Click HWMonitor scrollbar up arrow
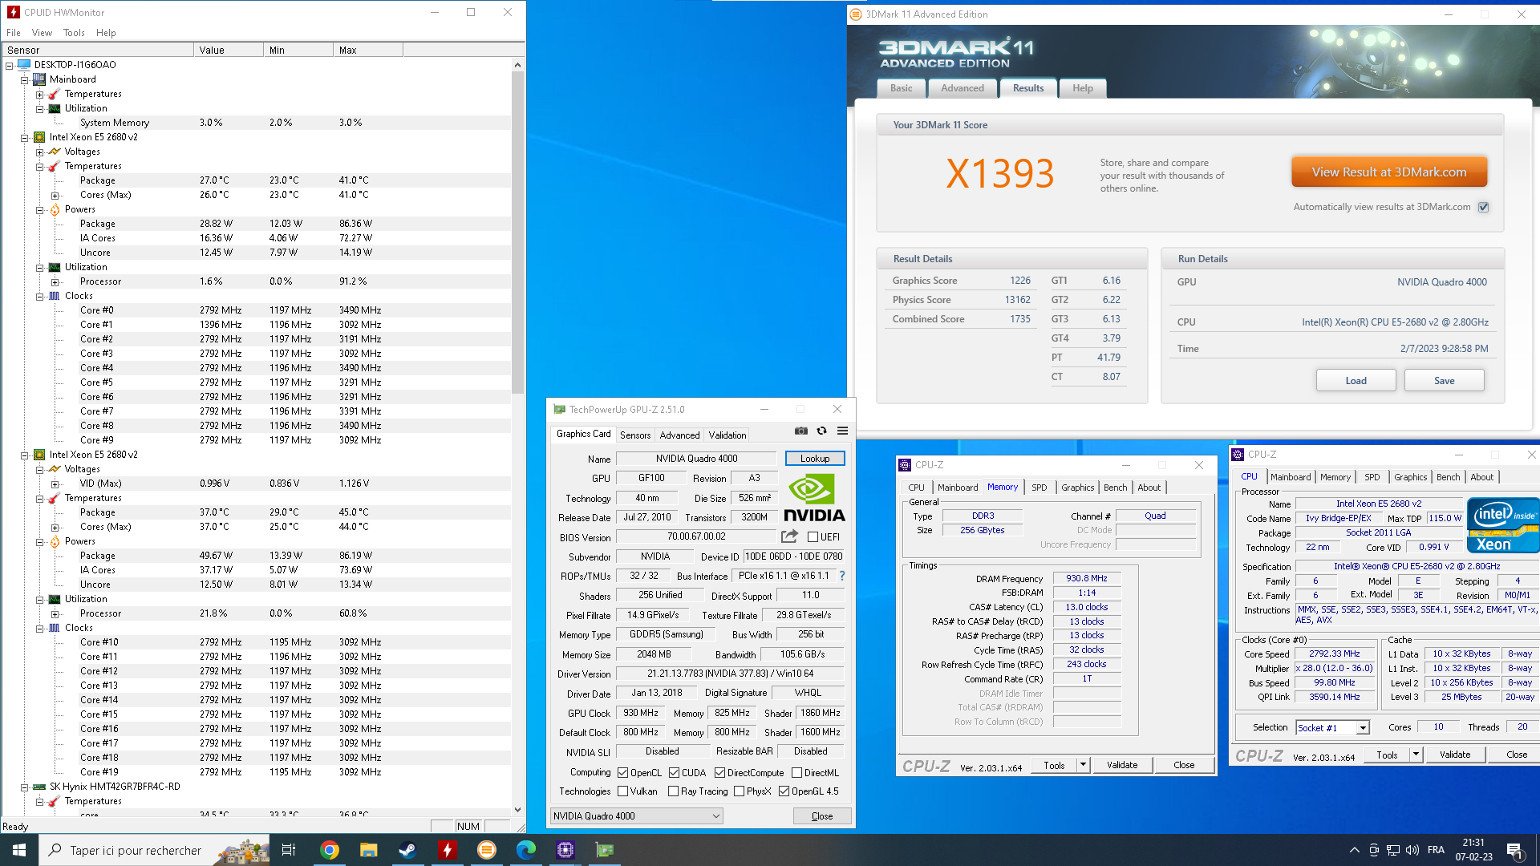The image size is (1540, 866). [x=517, y=65]
